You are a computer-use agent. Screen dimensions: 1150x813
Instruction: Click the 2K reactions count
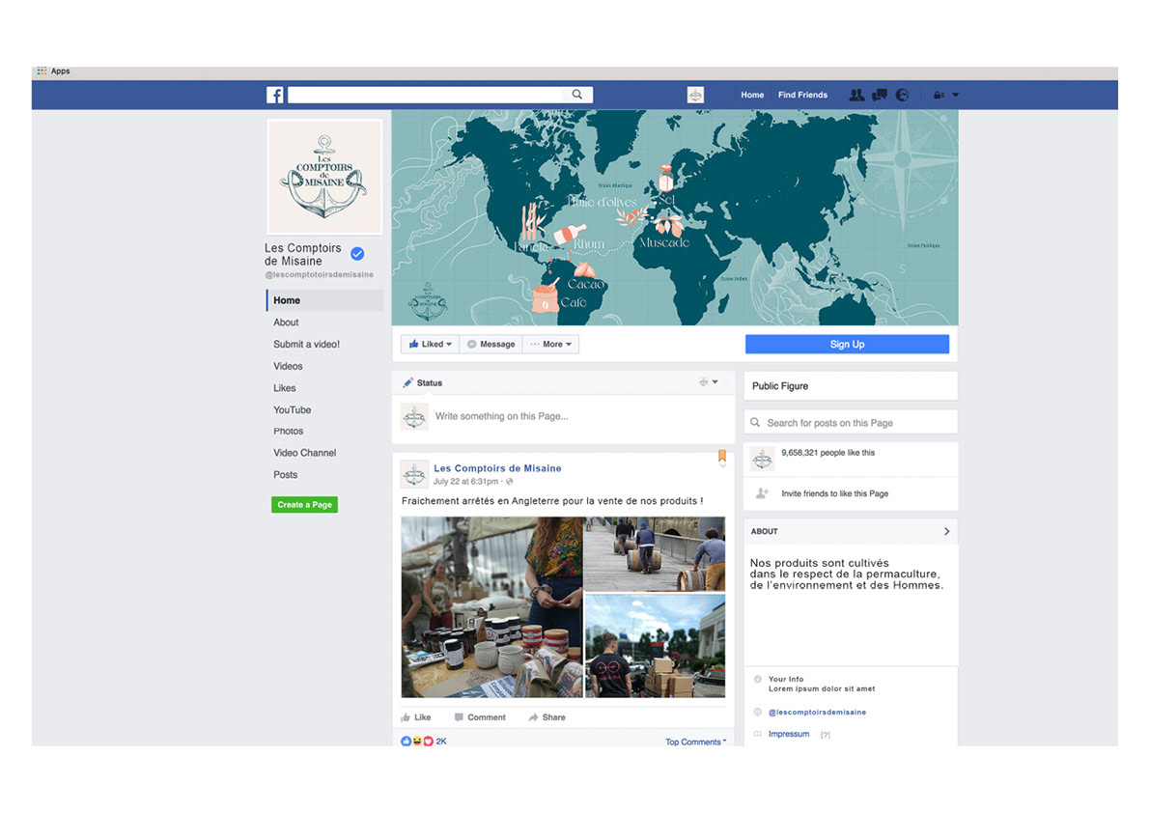(x=440, y=742)
